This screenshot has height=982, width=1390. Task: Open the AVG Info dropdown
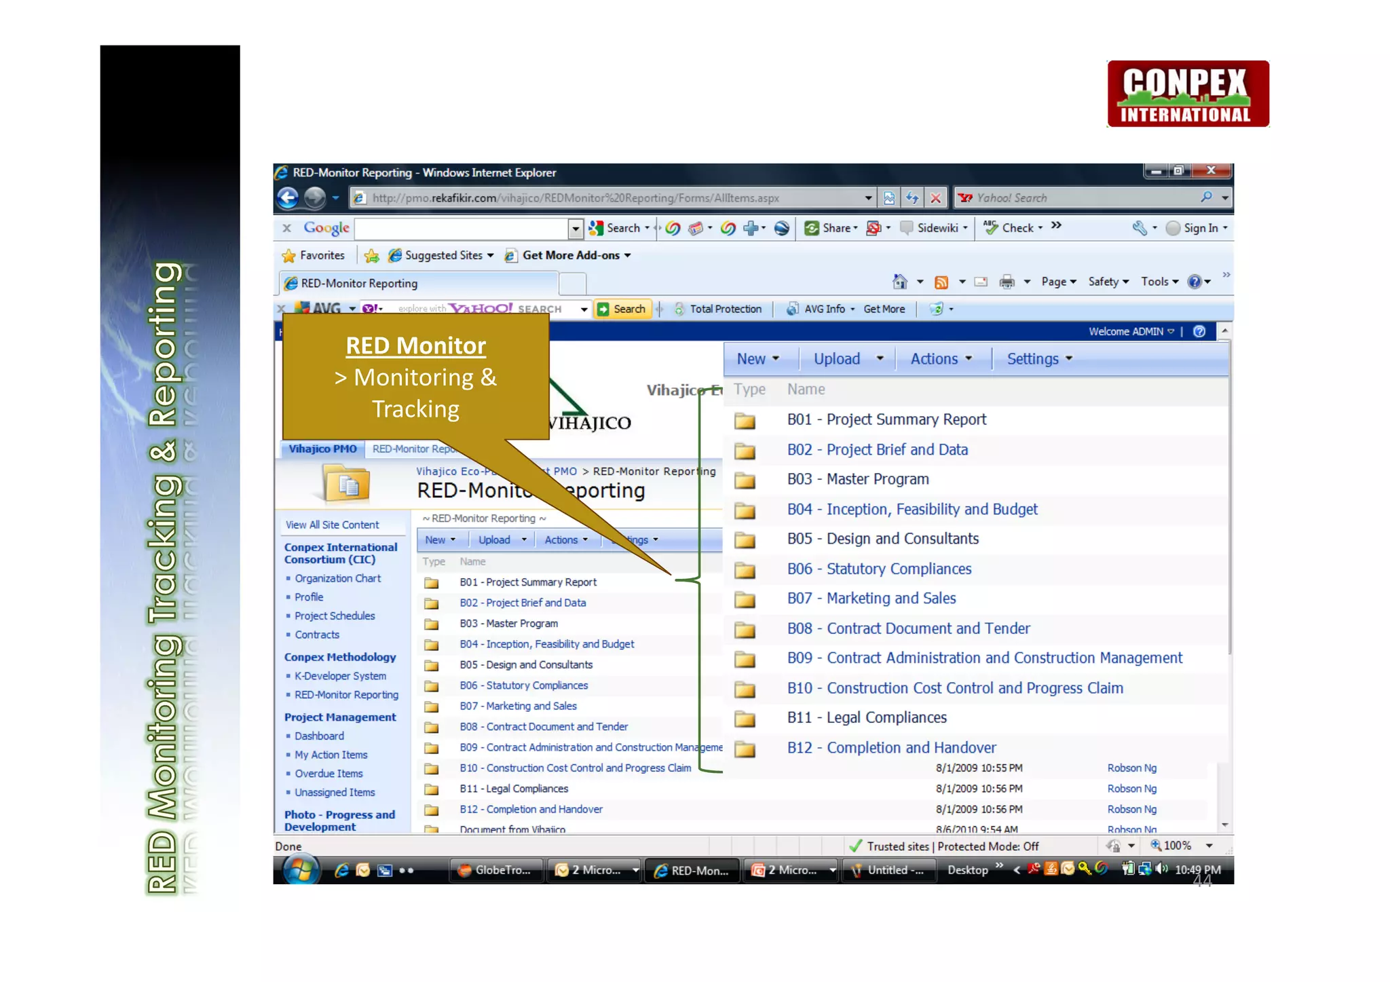(x=852, y=309)
